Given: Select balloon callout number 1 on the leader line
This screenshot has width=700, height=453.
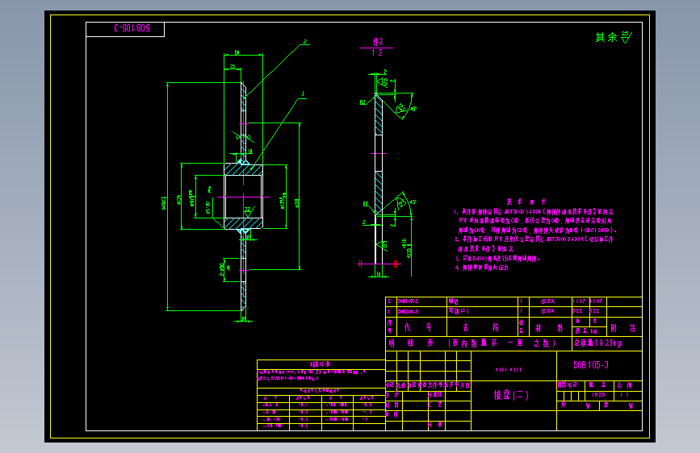Looking at the screenshot, I should click(303, 94).
